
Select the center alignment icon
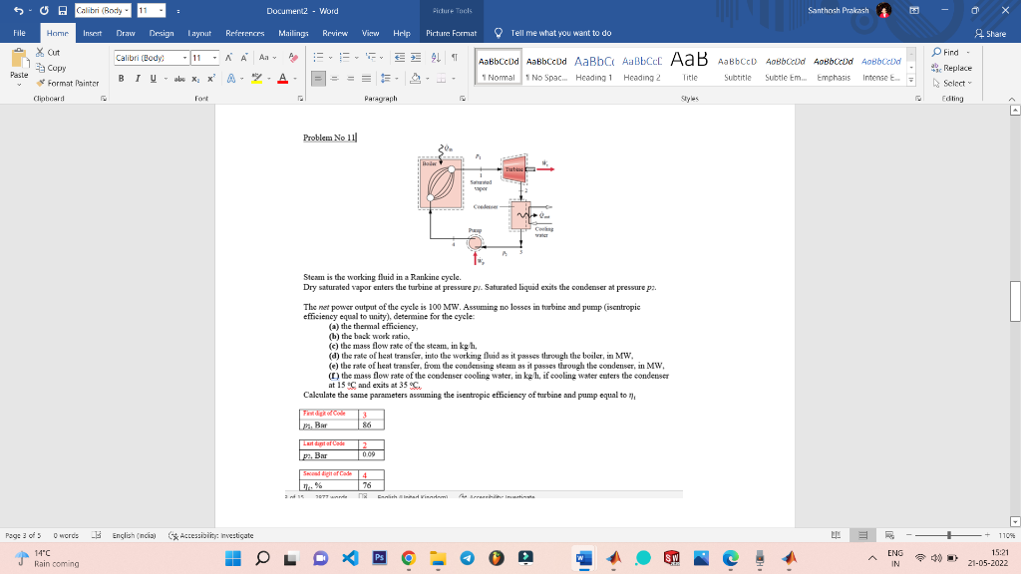point(335,77)
